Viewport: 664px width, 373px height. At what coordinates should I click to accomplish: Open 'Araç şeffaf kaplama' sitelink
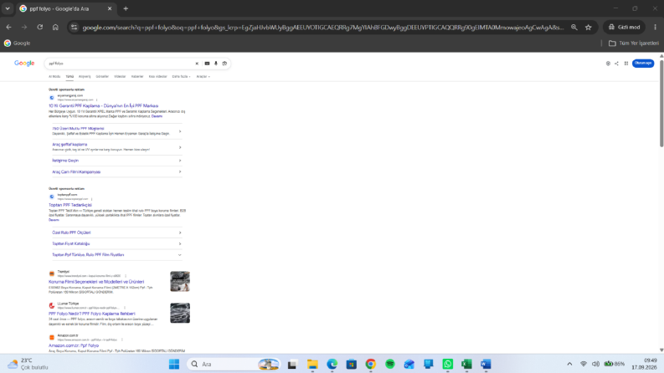click(69, 144)
